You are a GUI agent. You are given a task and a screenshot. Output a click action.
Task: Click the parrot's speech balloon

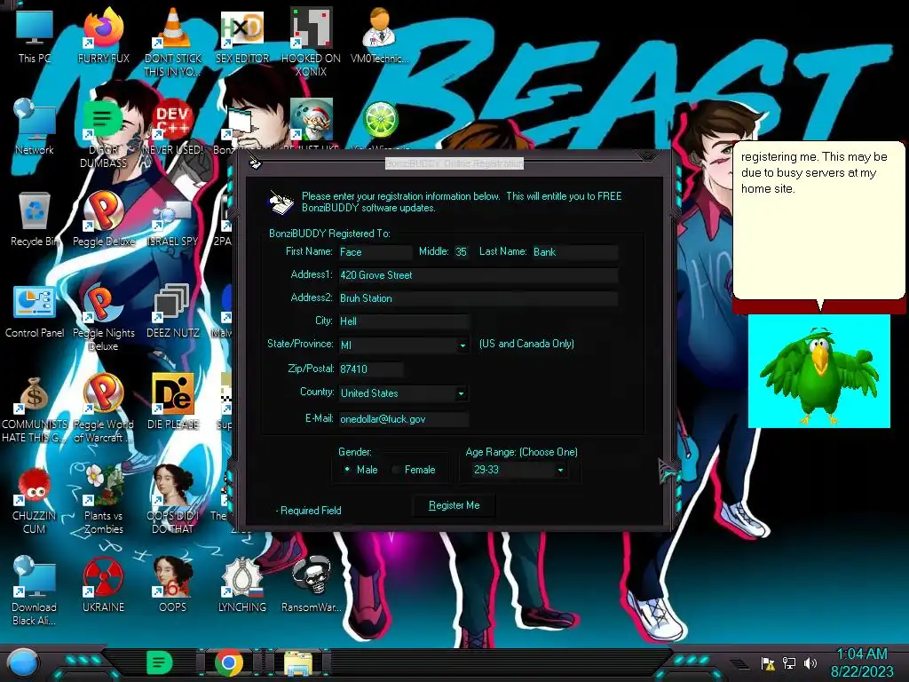click(x=818, y=220)
